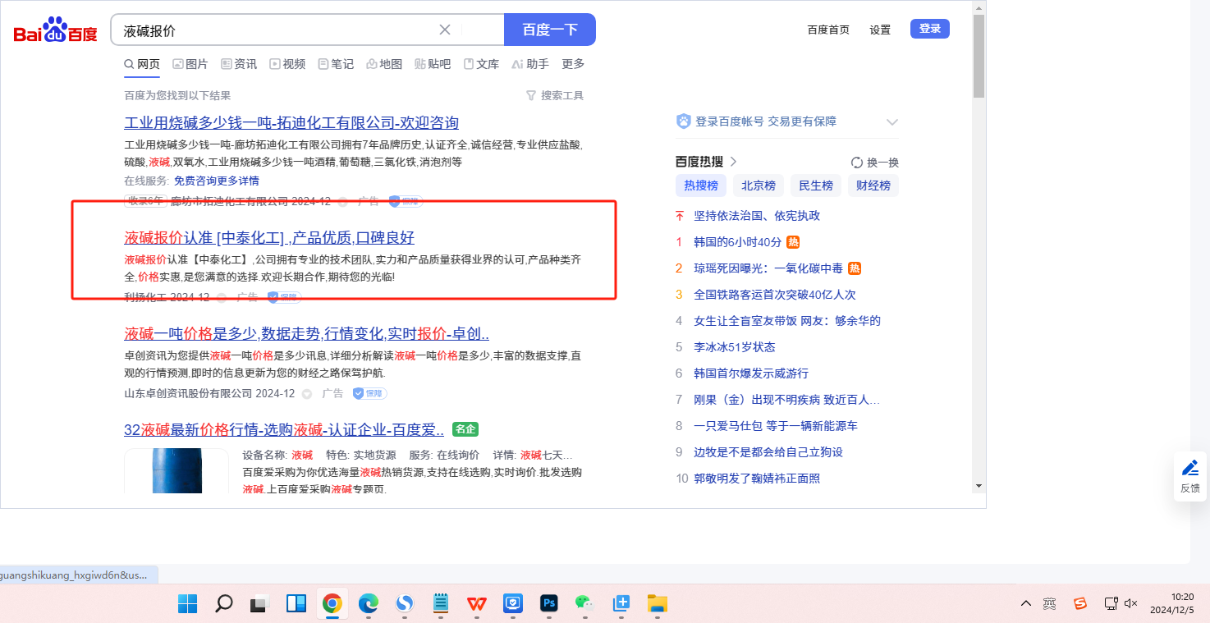Select the 北京榜 hot list tab

[x=758, y=186]
